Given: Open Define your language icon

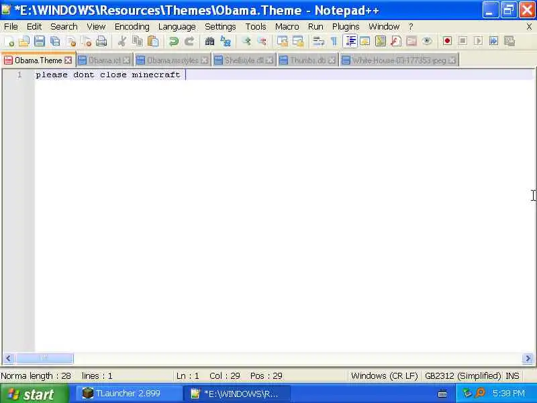Looking at the screenshot, I should coord(364,42).
